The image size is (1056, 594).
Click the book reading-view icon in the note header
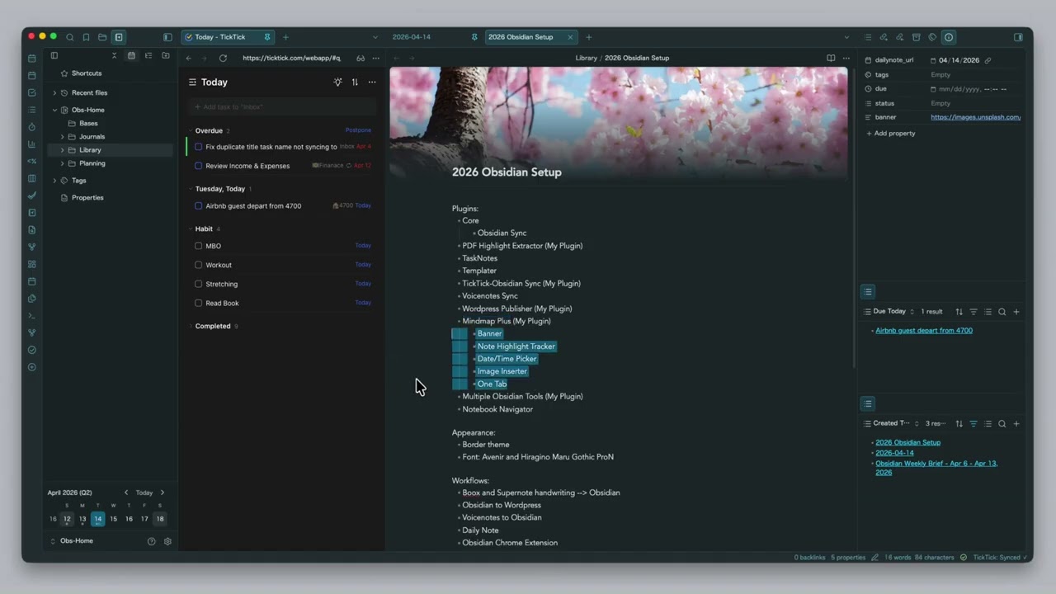[831, 59]
